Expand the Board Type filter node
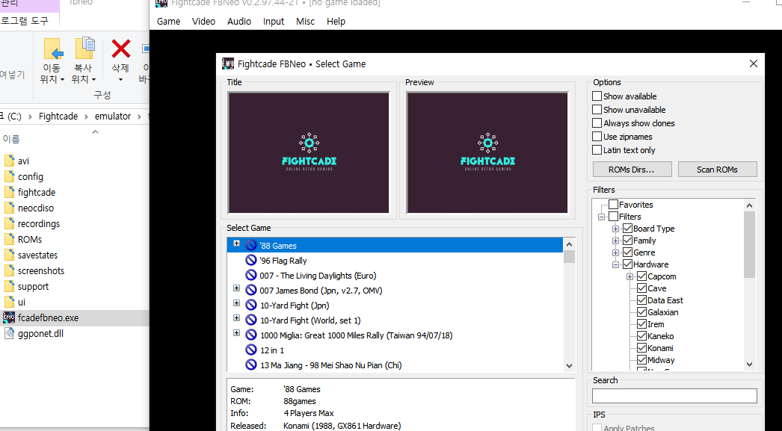This screenshot has width=782, height=431. coord(616,229)
